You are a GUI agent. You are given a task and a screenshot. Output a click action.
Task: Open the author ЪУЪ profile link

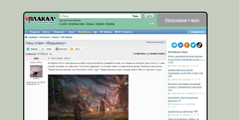(36, 58)
